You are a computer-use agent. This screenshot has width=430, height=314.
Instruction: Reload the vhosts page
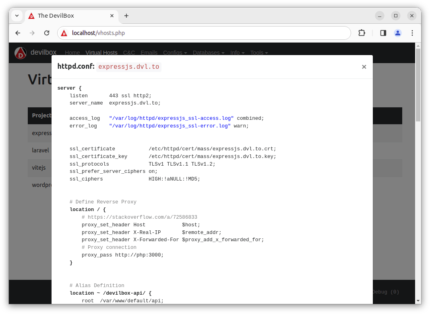coord(47,33)
